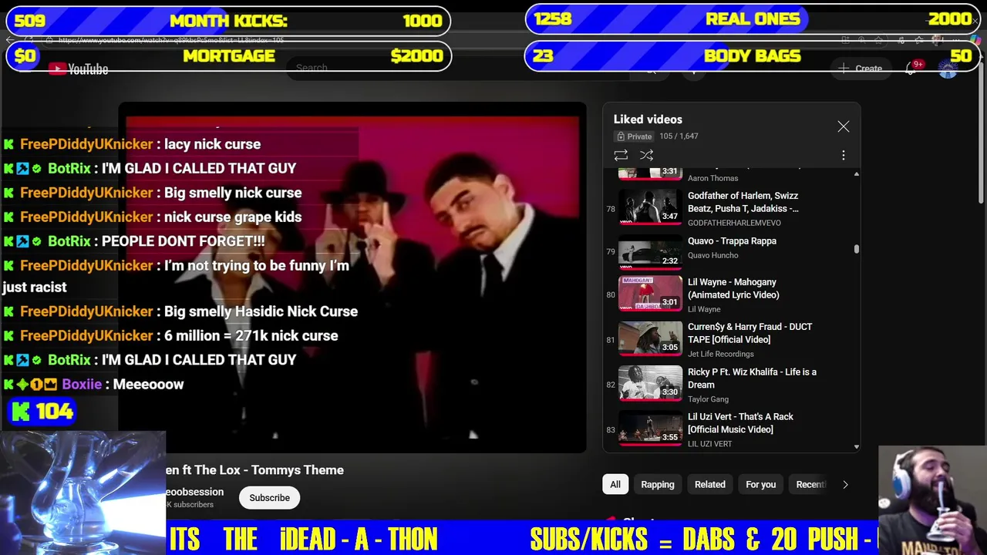Click the Liked videos playlist title
Viewport: 987px width, 555px height.
coord(648,119)
